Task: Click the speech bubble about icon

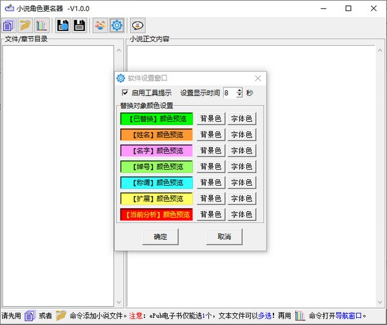Action: (x=137, y=26)
